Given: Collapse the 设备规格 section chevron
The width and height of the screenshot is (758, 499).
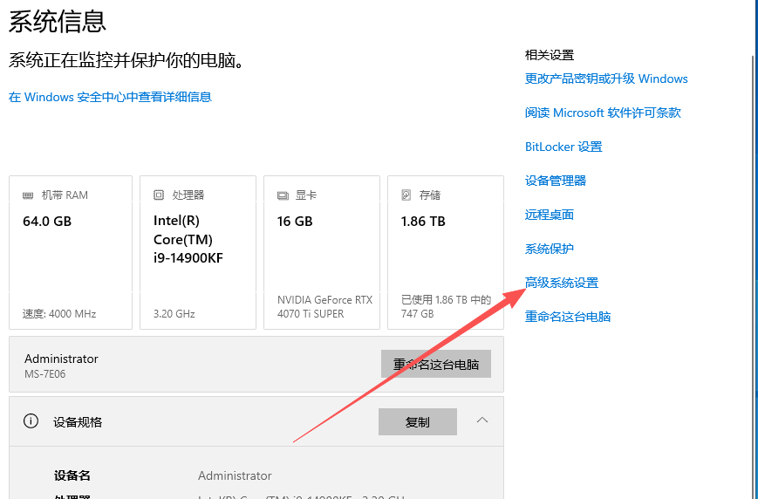Looking at the screenshot, I should [482, 420].
